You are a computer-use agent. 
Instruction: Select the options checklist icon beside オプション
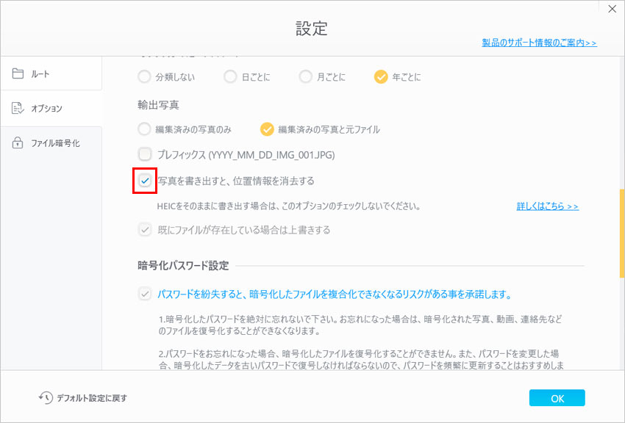pyautogui.click(x=17, y=108)
